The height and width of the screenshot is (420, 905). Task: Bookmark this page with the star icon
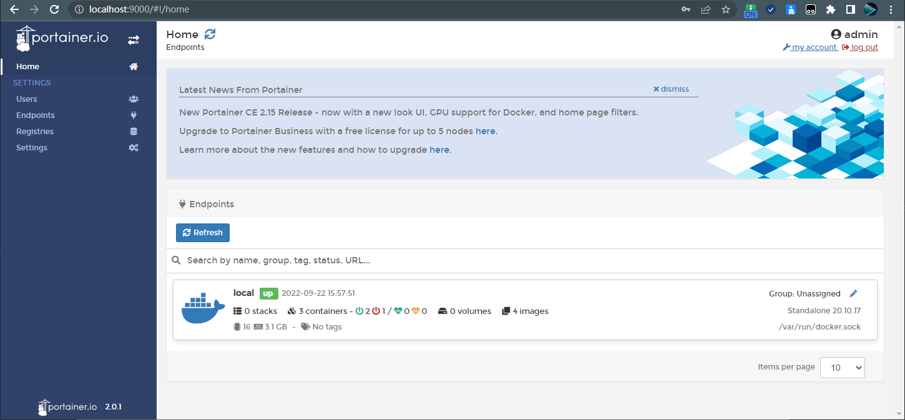click(x=725, y=9)
